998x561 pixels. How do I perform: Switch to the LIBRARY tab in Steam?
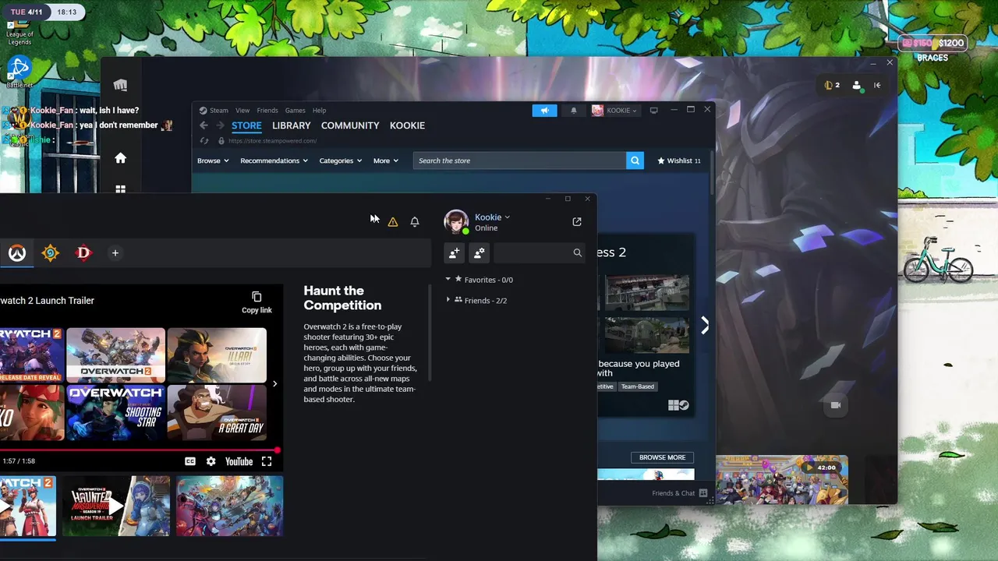coord(292,125)
